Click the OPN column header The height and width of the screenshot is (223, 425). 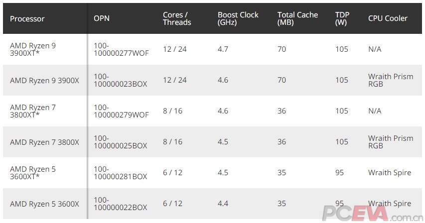[102, 19]
